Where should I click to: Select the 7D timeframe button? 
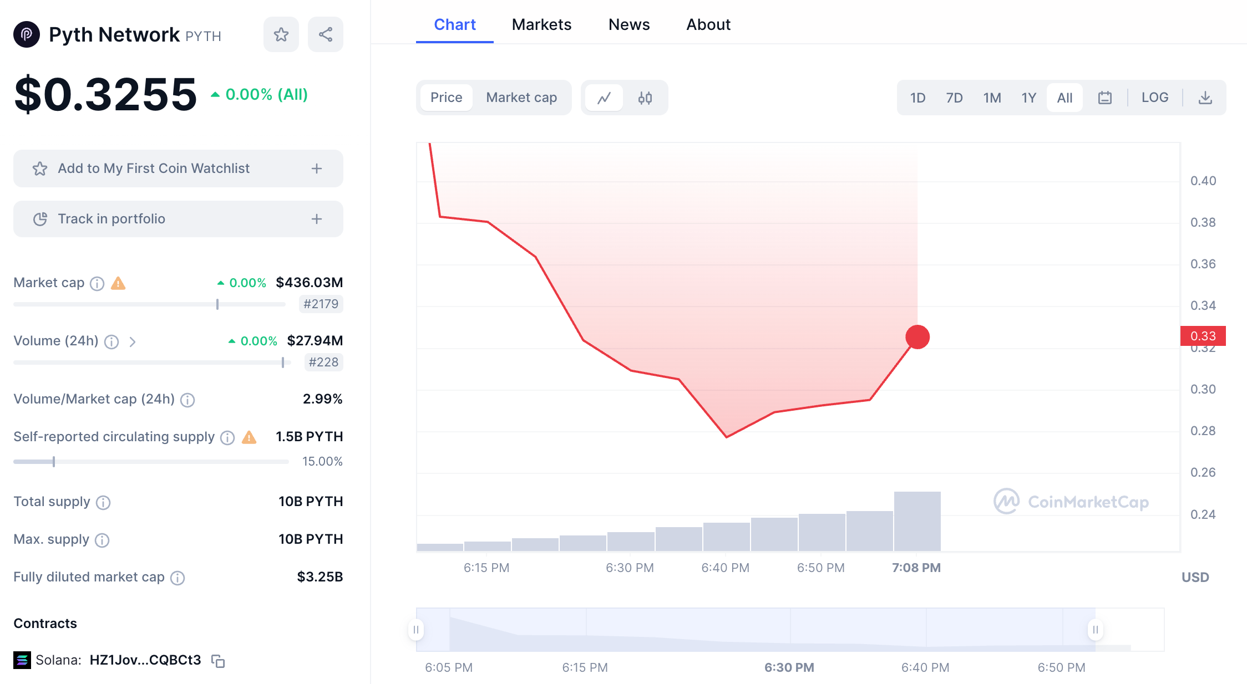pyautogui.click(x=955, y=98)
